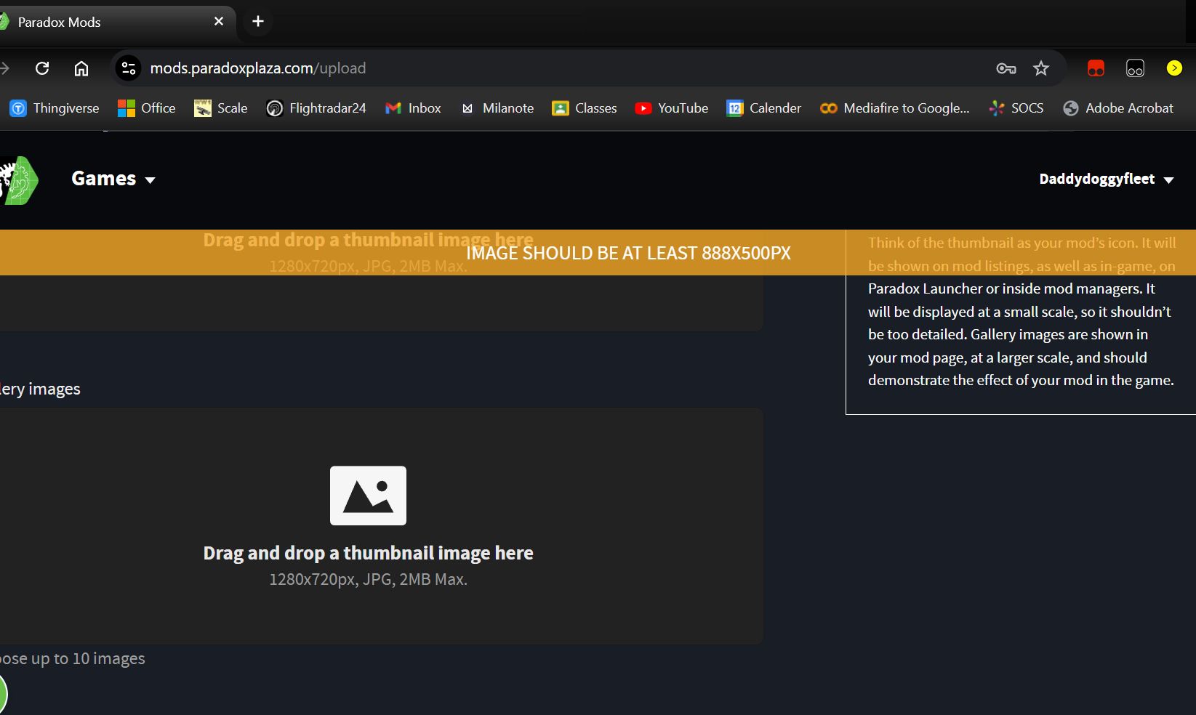Open the Daddydoggyfleet account dropdown

[1106, 179]
